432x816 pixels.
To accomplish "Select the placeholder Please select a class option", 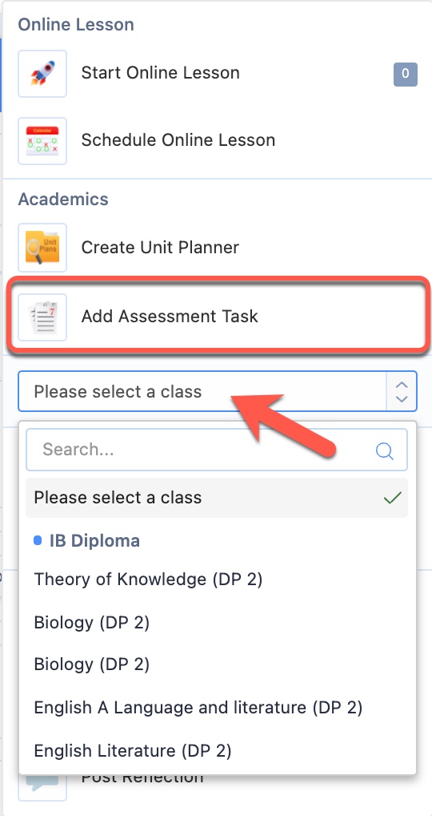I will point(217,498).
